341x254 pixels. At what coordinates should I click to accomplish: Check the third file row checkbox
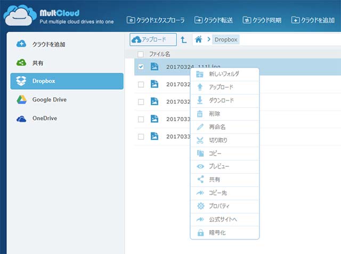point(141,101)
